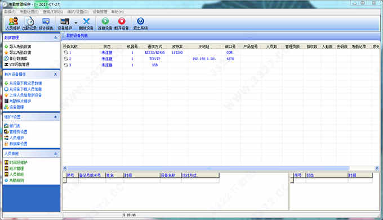Image resolution: width=383 pixels, height=220 pixels.
Task: Click the 4370 port cell
Action: coord(230,59)
